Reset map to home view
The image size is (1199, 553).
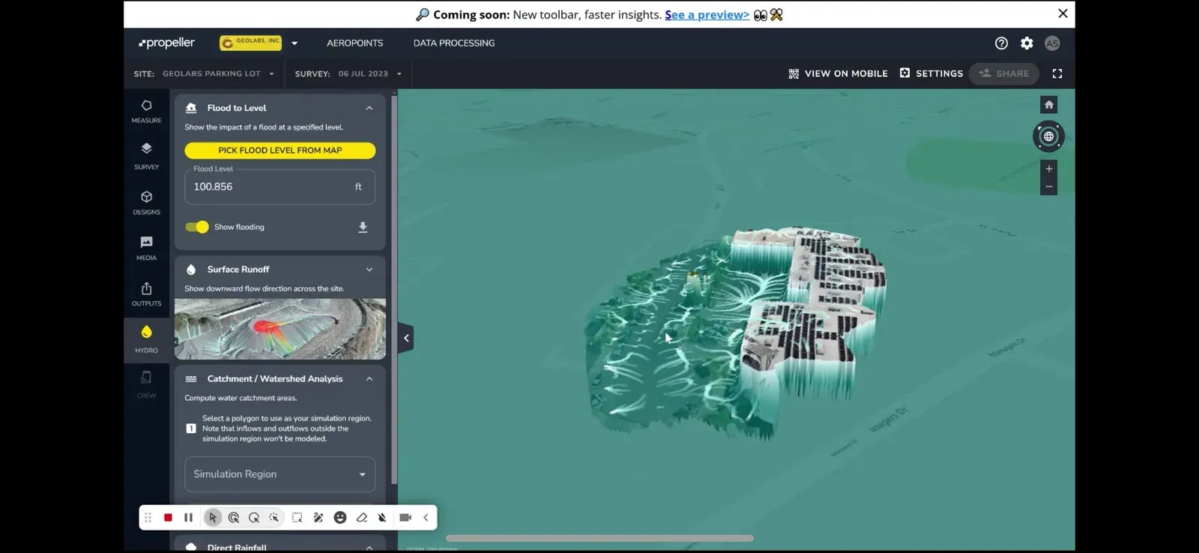click(1049, 105)
